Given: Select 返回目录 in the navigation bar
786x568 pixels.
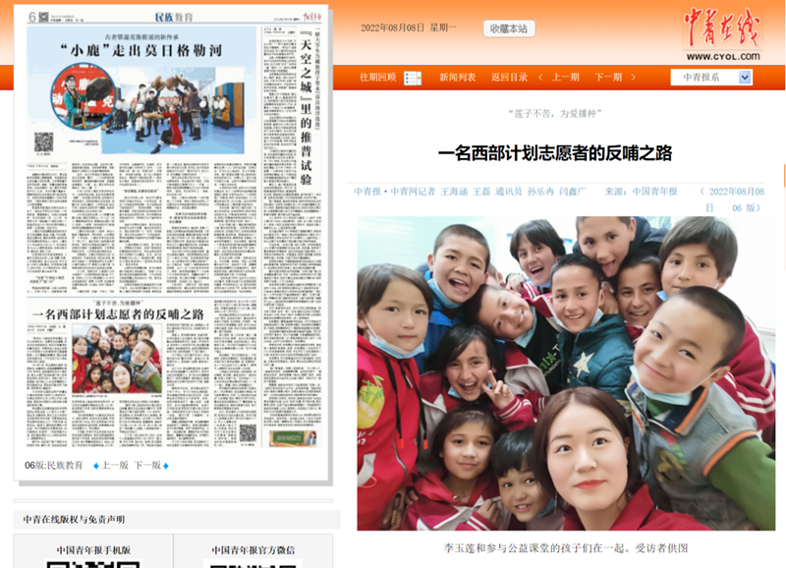Looking at the screenshot, I should [509, 78].
